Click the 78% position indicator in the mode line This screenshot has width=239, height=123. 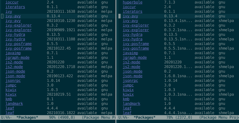point(170,117)
